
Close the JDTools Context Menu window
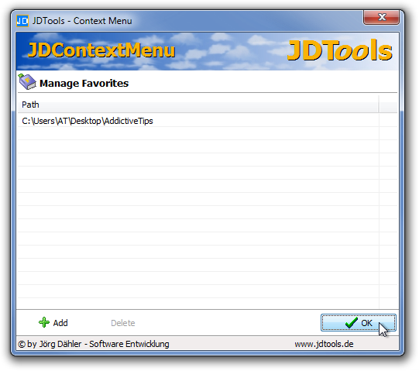(381, 17)
